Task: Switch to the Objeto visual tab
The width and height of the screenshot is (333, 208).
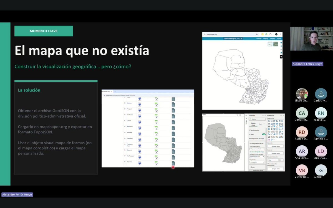Action: [x=253, y=124]
